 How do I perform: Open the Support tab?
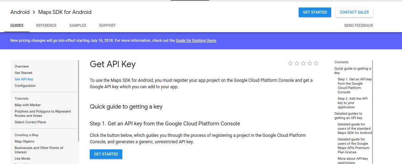[x=107, y=25]
